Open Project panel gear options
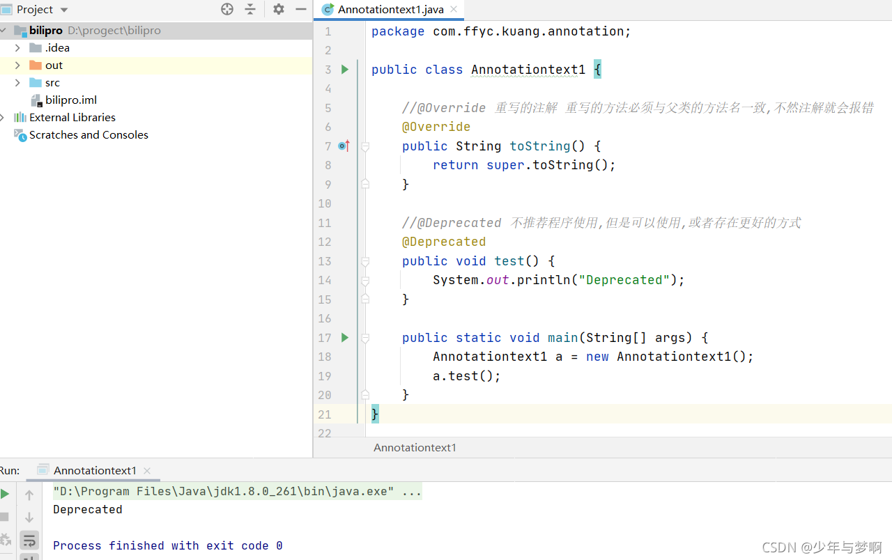This screenshot has width=892, height=560. tap(279, 9)
